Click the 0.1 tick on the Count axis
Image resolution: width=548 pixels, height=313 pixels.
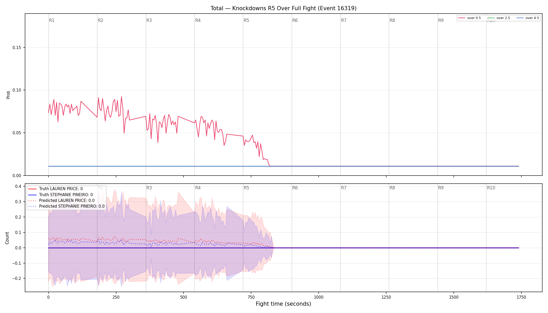18,232
